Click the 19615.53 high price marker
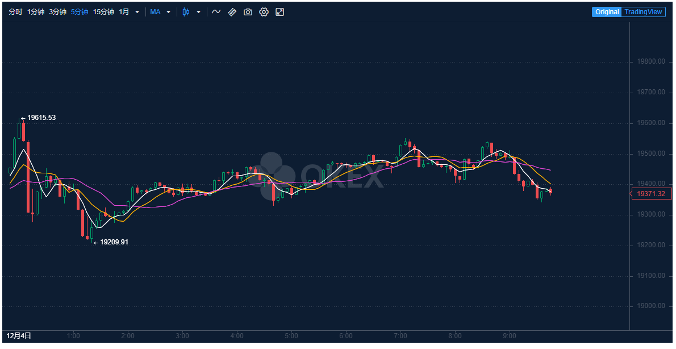The height and width of the screenshot is (349, 676). click(x=41, y=118)
